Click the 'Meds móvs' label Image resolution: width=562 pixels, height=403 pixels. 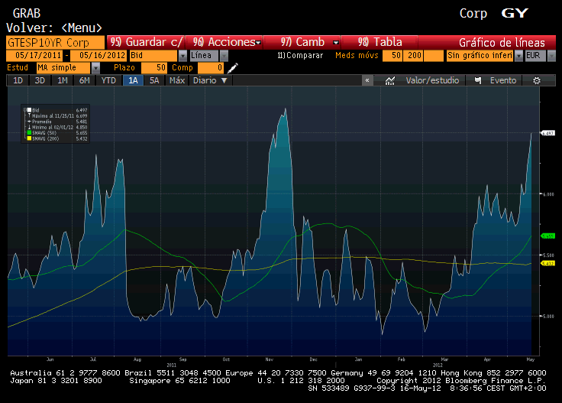tap(357, 56)
